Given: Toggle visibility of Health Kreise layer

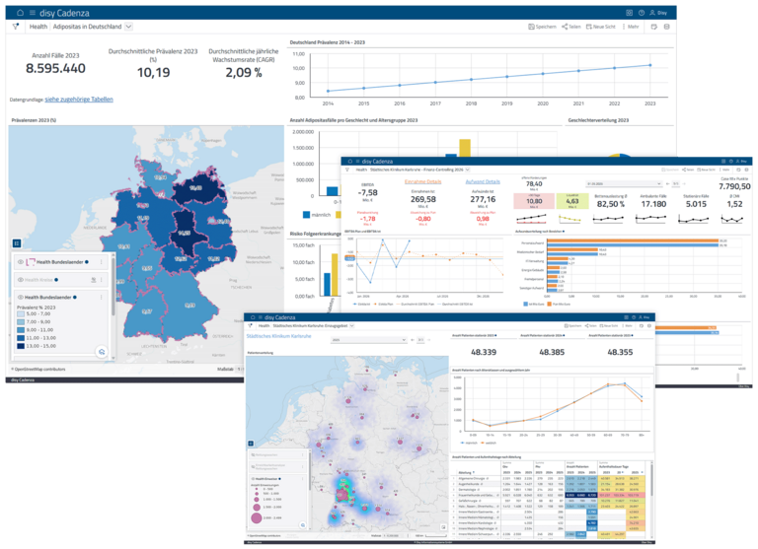Looking at the screenshot, I should click(x=21, y=280).
